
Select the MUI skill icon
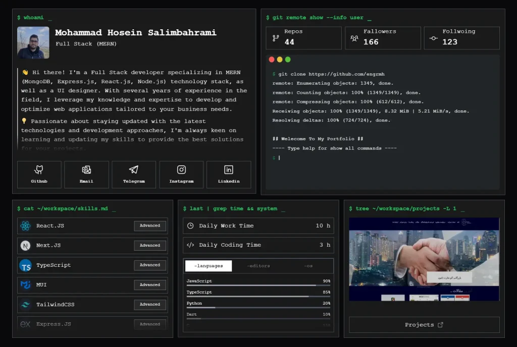(26, 285)
